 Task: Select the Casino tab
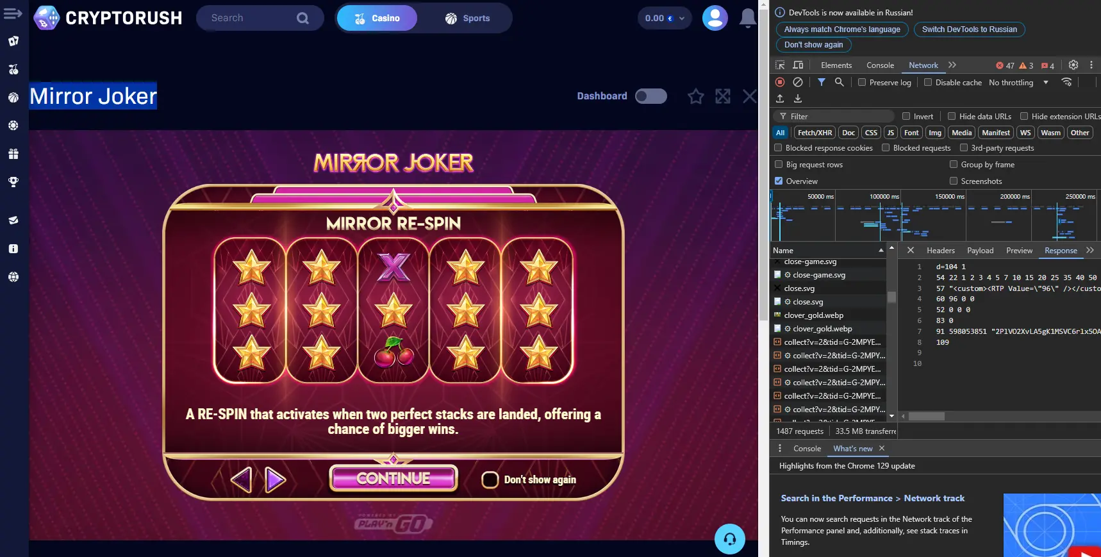tap(377, 18)
